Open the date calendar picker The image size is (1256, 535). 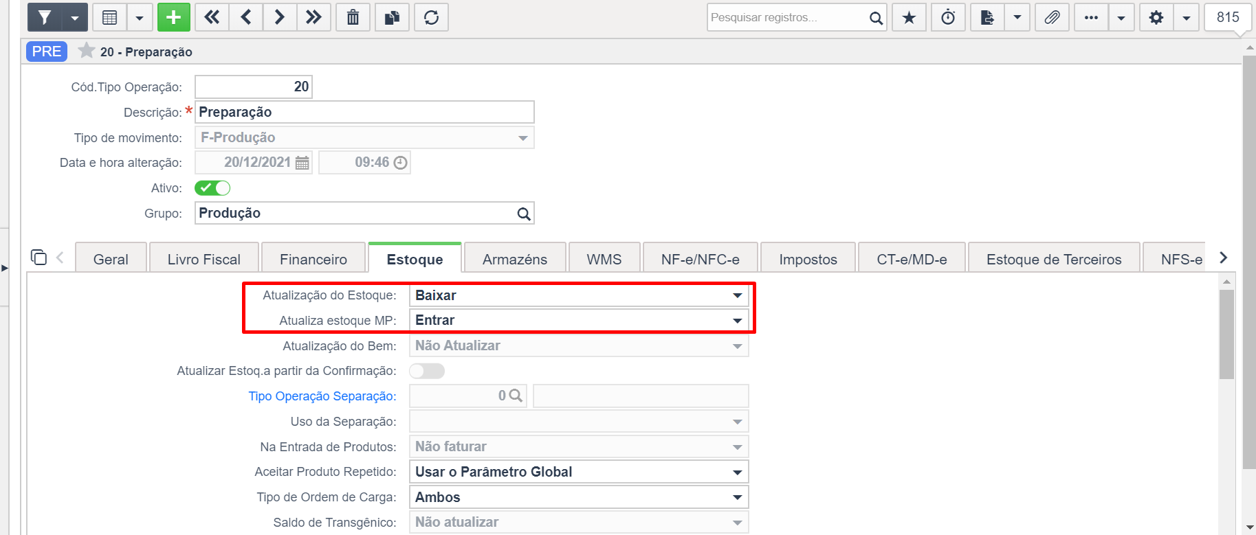tap(302, 163)
